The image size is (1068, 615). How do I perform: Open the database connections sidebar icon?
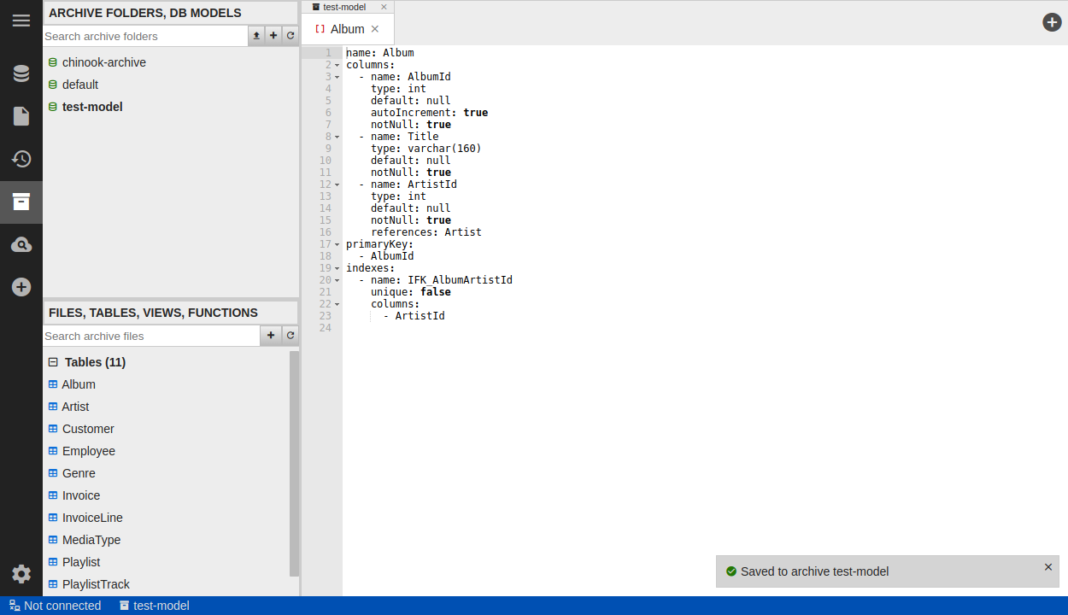tap(21, 73)
